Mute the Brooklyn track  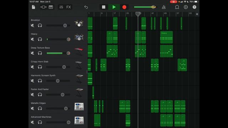(x=32, y=25)
